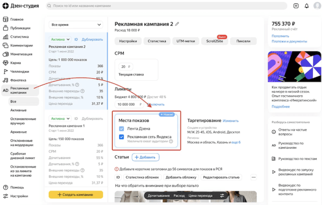Open Активна status dropdown for campaign 2
322x205 pixels.
click(60, 39)
